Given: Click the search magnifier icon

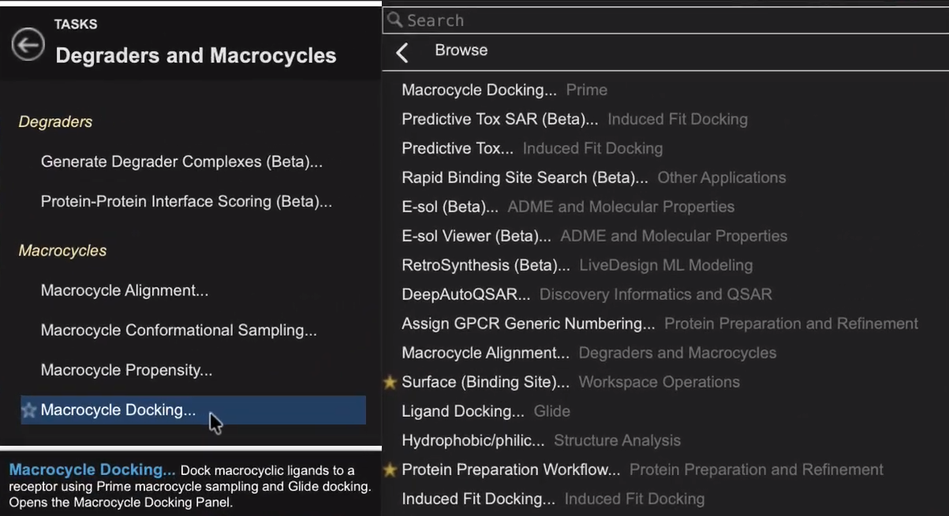Looking at the screenshot, I should [394, 20].
